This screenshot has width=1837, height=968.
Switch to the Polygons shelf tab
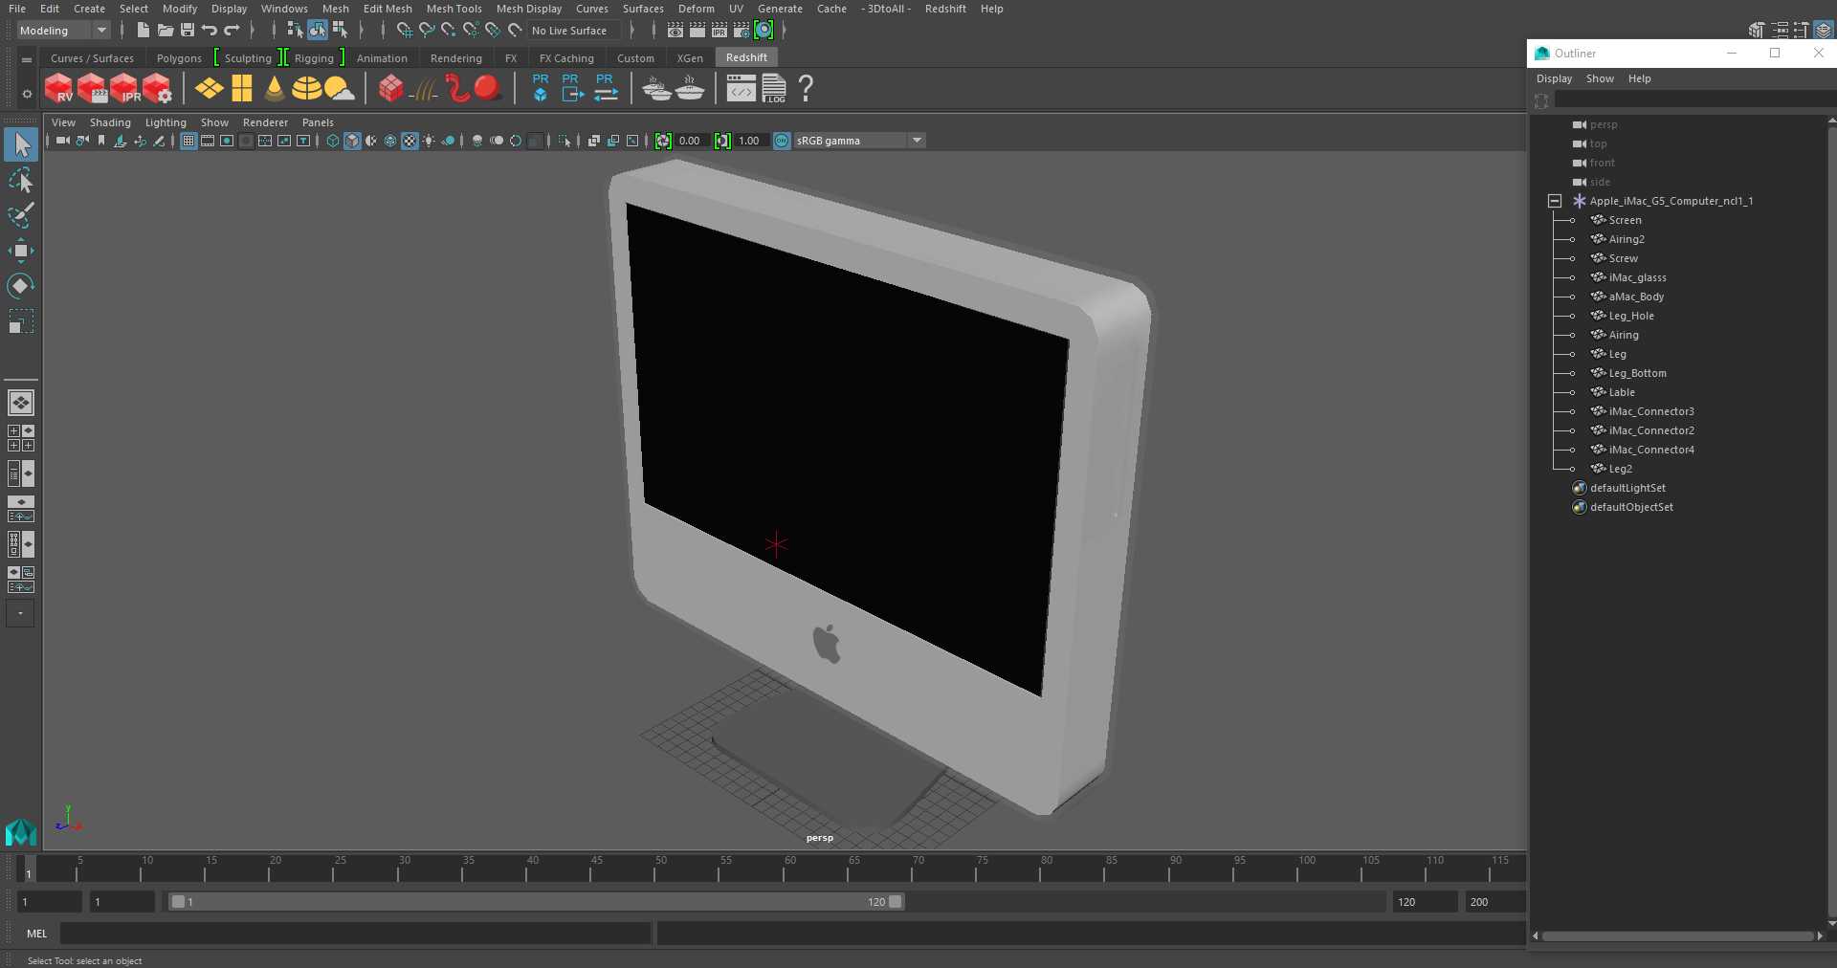[x=179, y=58]
